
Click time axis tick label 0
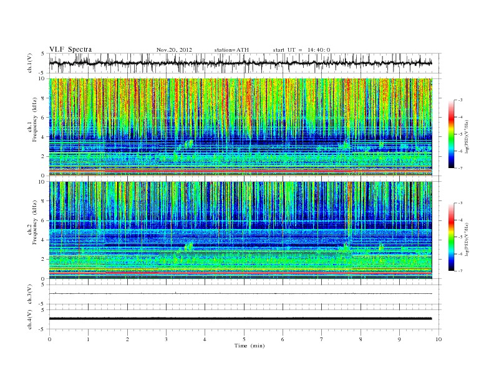coord(49,339)
